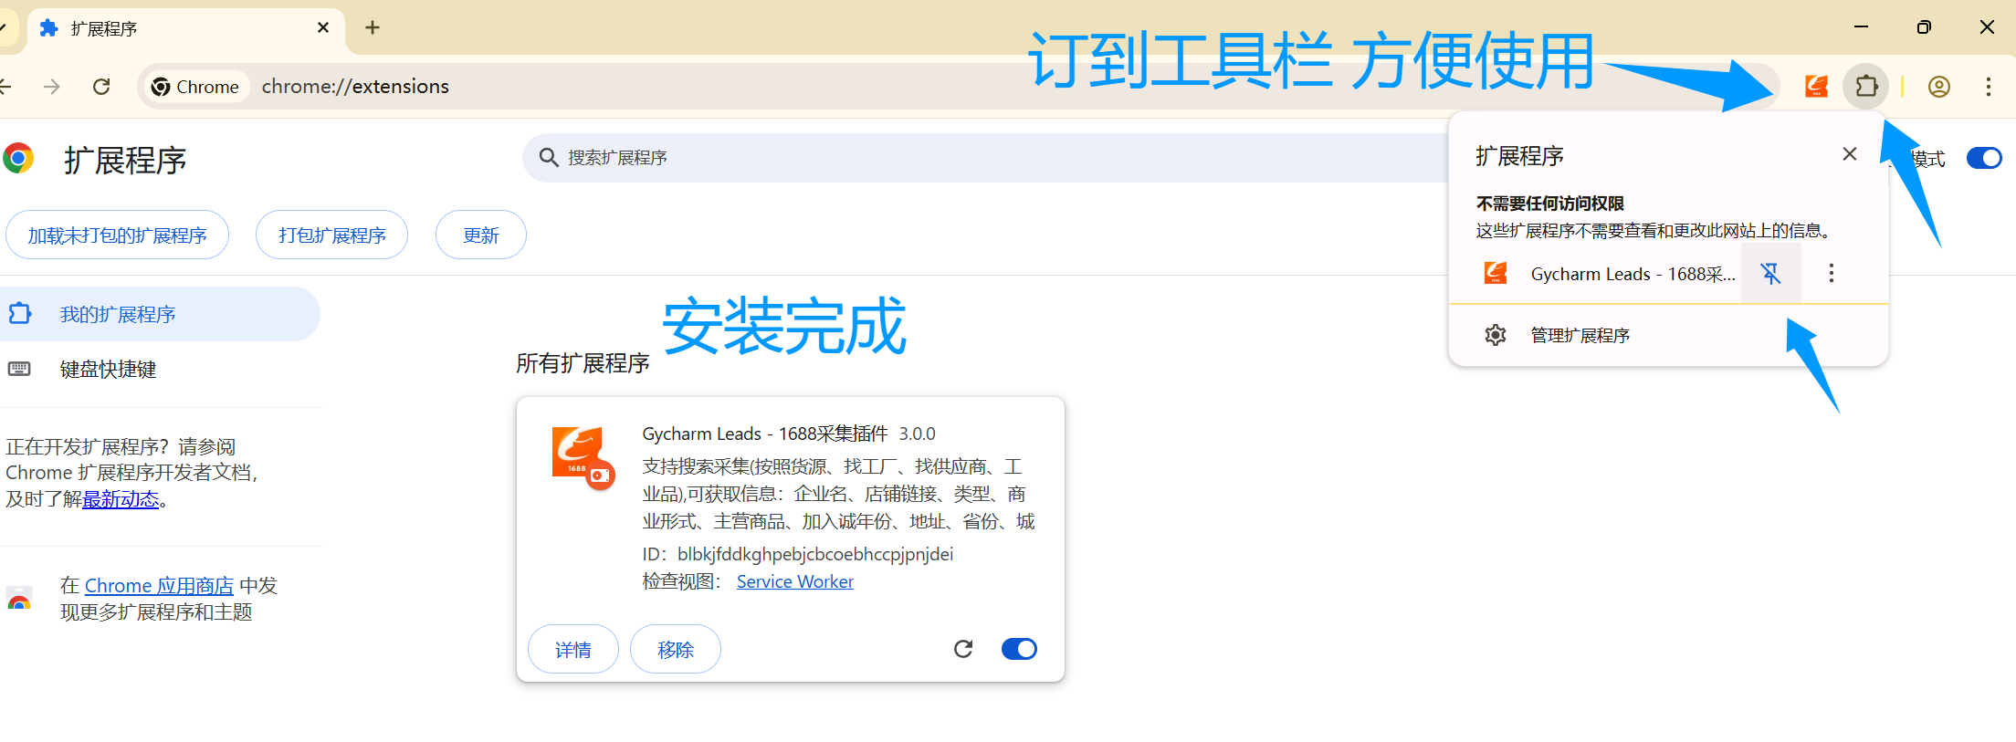Image resolution: width=2016 pixels, height=742 pixels.
Task: Open the Chrome 应用商店 link
Action: 159,585
